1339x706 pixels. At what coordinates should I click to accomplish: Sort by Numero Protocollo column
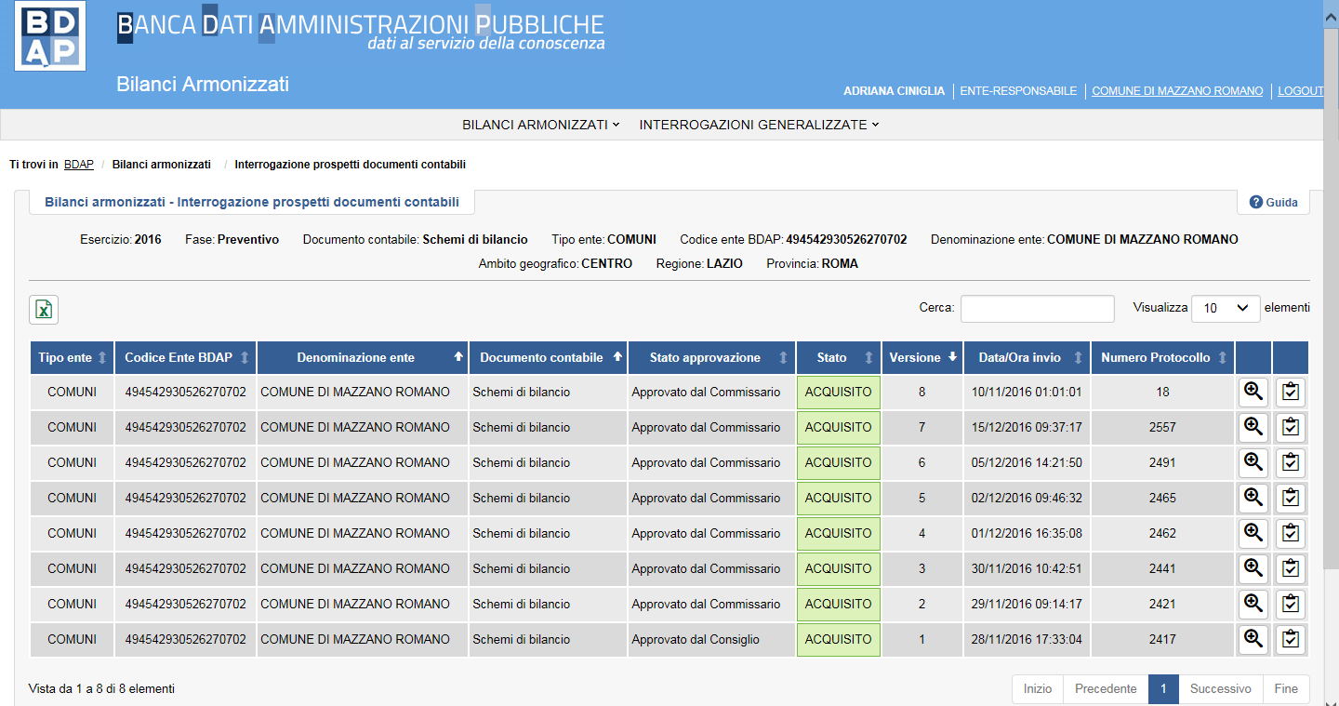[1162, 358]
